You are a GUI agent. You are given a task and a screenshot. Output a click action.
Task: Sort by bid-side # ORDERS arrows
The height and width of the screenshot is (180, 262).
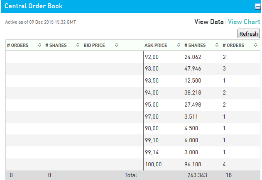tap(39, 45)
